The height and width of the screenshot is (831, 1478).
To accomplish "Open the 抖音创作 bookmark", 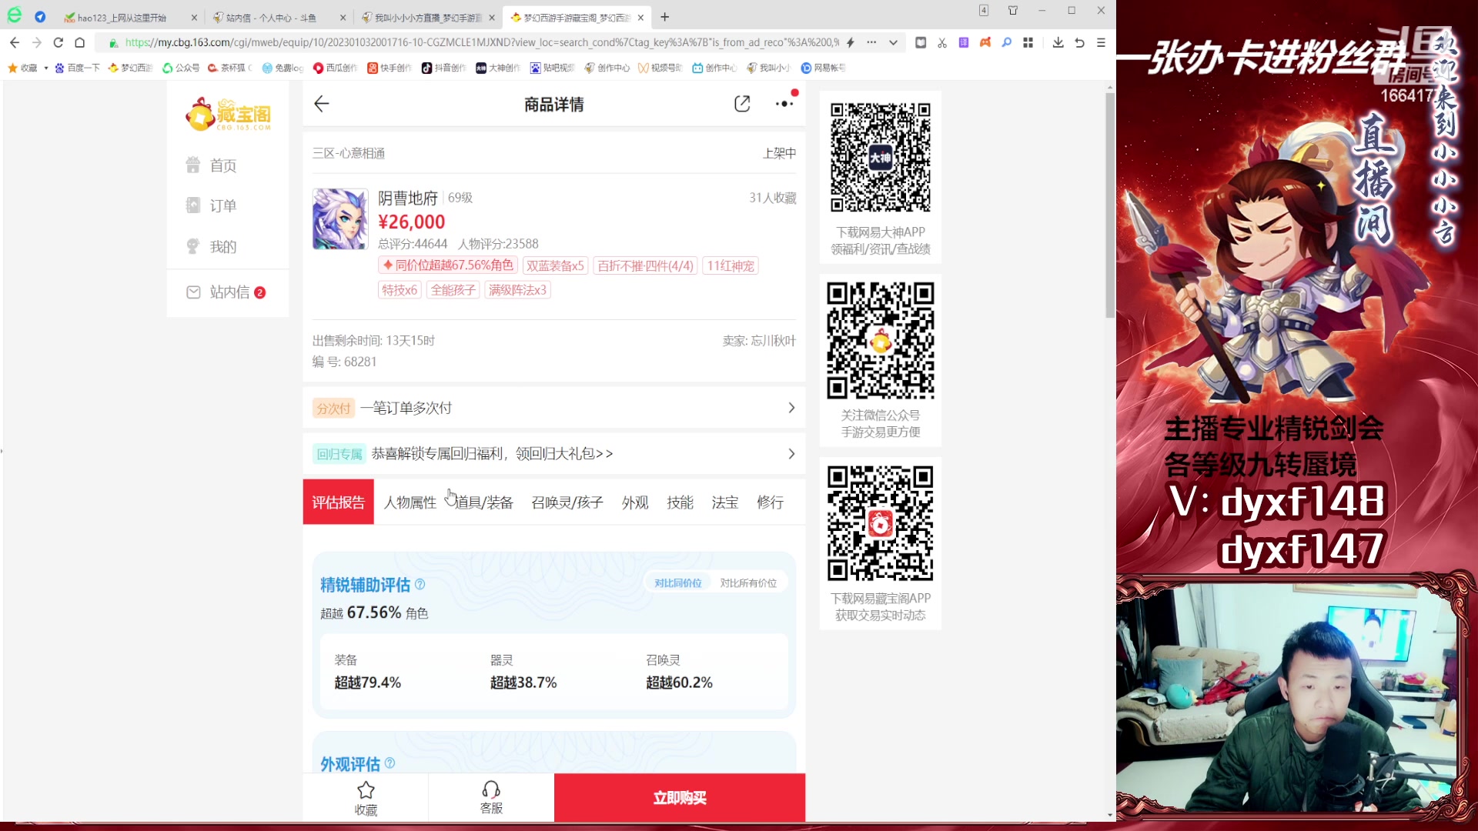I will point(444,68).
